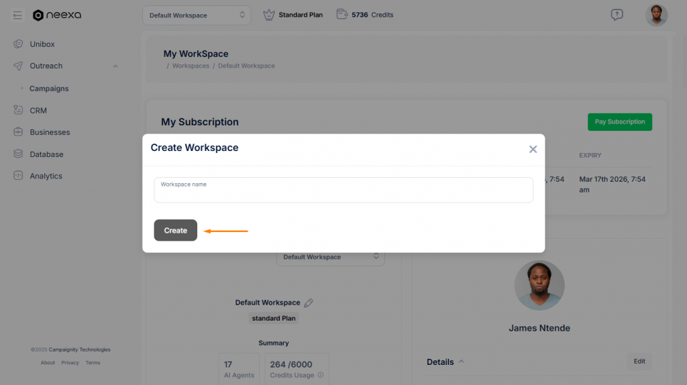The image size is (687, 385).
Task: Open CRM in the sidebar
Action: click(x=38, y=111)
